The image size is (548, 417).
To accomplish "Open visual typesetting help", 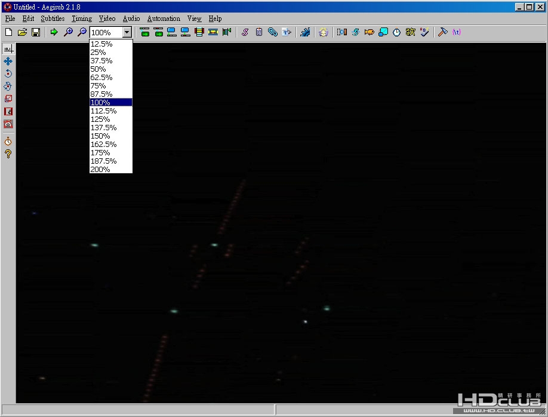I will [8, 154].
